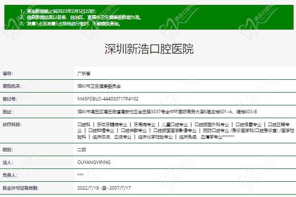Click the 省份 label
Viewport: 296px width, 197px height.
[x=8, y=73]
